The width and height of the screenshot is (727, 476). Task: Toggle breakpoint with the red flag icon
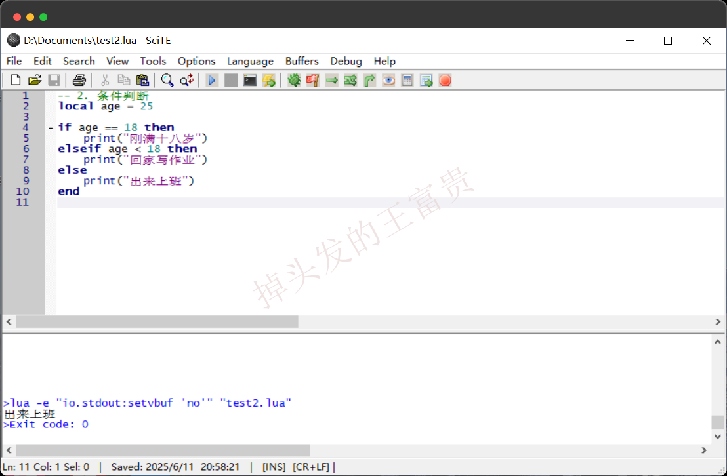[x=312, y=80]
